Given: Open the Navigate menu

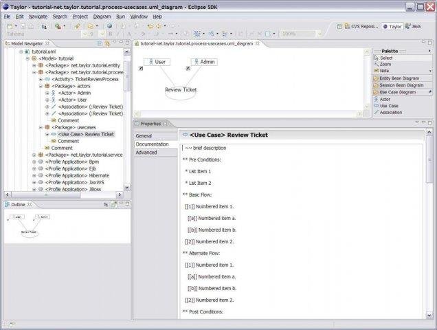Looking at the screenshot, I should [38, 16].
